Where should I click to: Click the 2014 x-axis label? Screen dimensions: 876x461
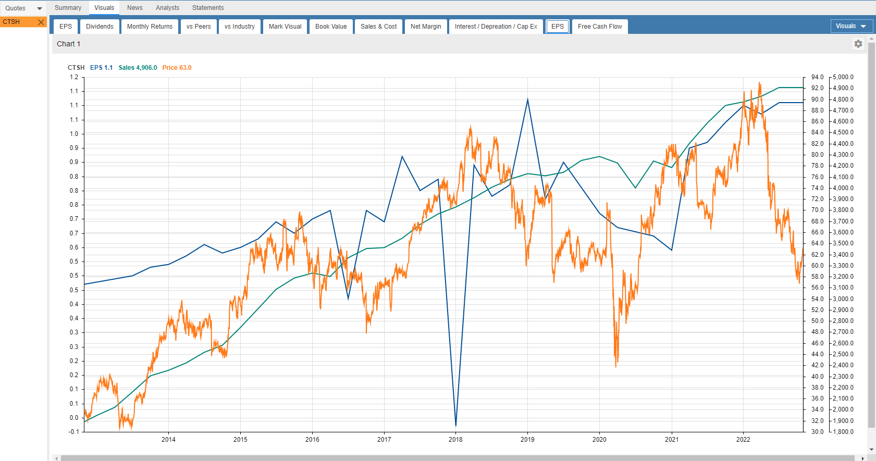tap(168, 440)
